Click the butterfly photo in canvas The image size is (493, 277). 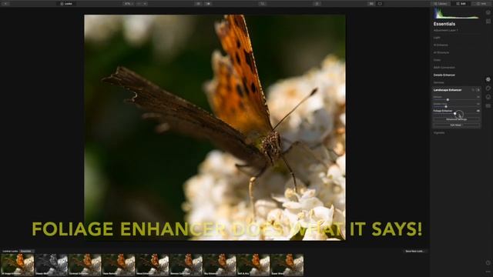[215, 127]
